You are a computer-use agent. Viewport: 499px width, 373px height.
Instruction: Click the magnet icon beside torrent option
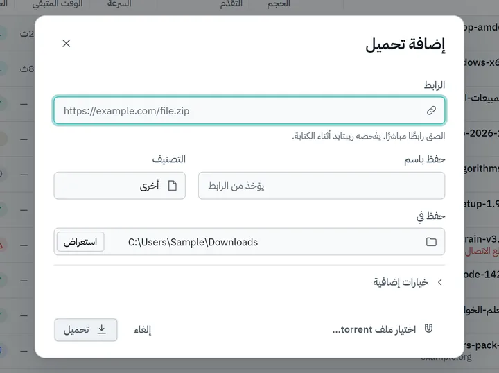pos(429,329)
